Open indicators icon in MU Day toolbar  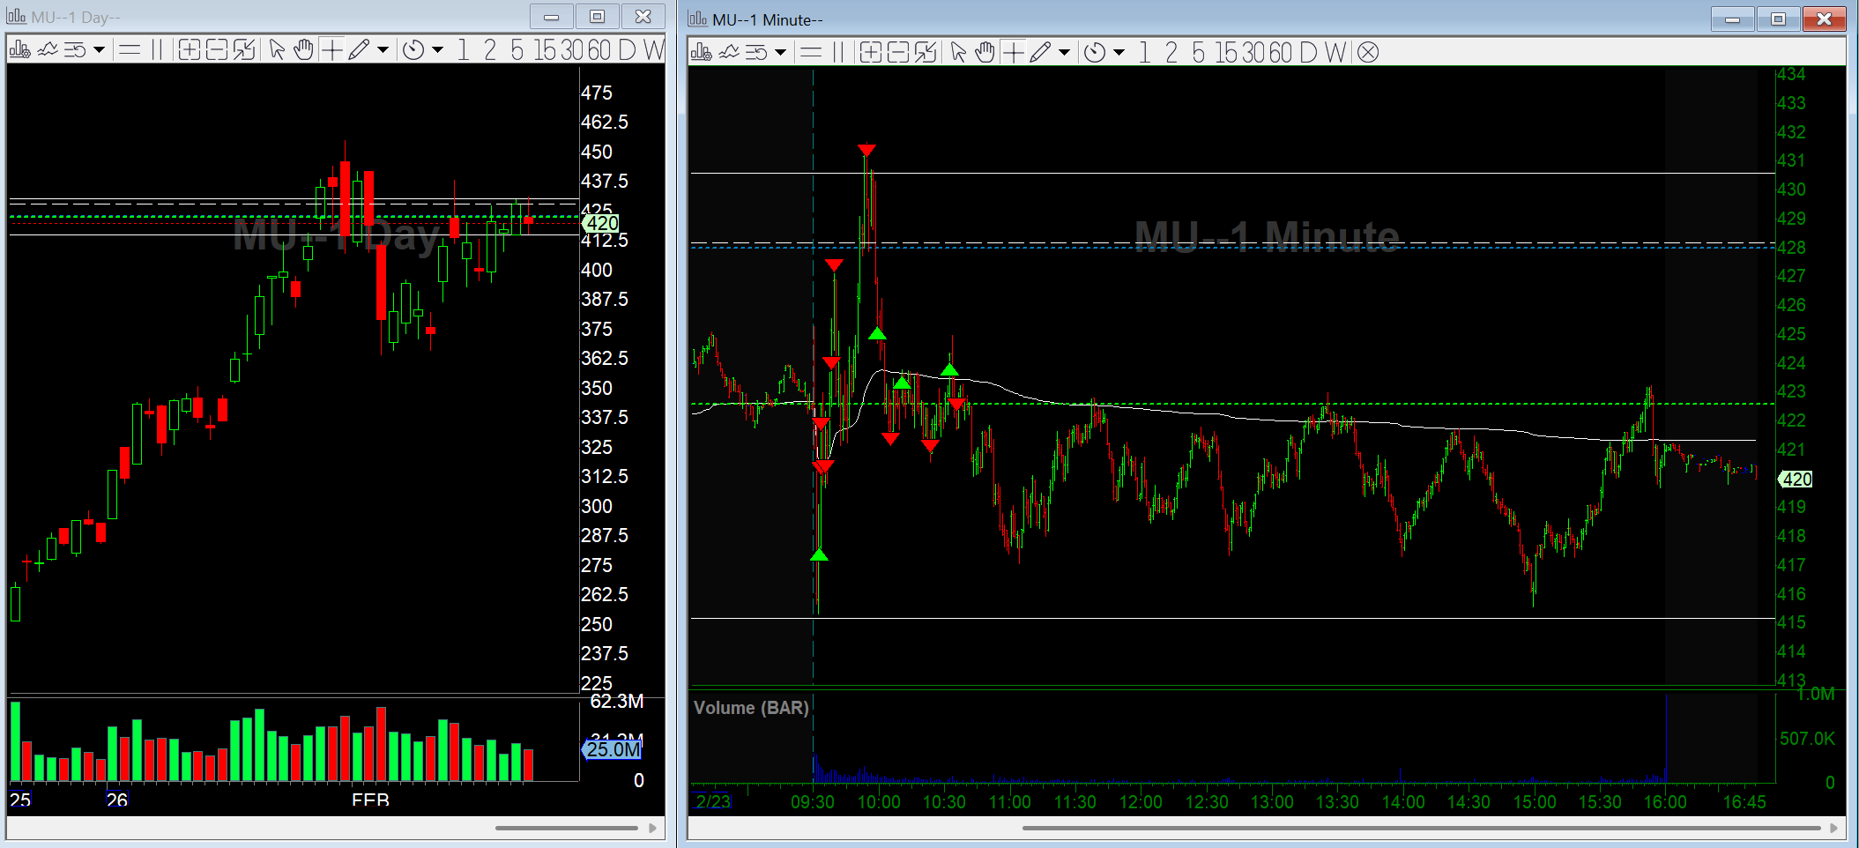tap(48, 50)
